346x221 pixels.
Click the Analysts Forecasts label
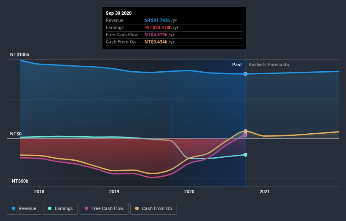pos(269,65)
